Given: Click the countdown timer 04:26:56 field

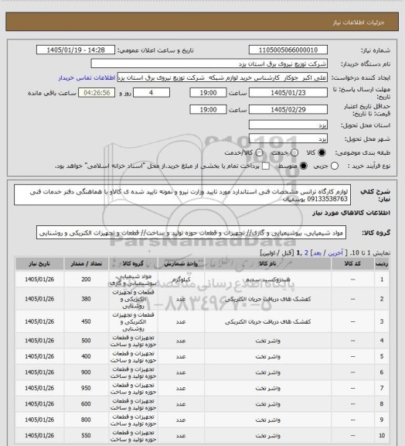Looking at the screenshot, I should pyautogui.click(x=97, y=93).
